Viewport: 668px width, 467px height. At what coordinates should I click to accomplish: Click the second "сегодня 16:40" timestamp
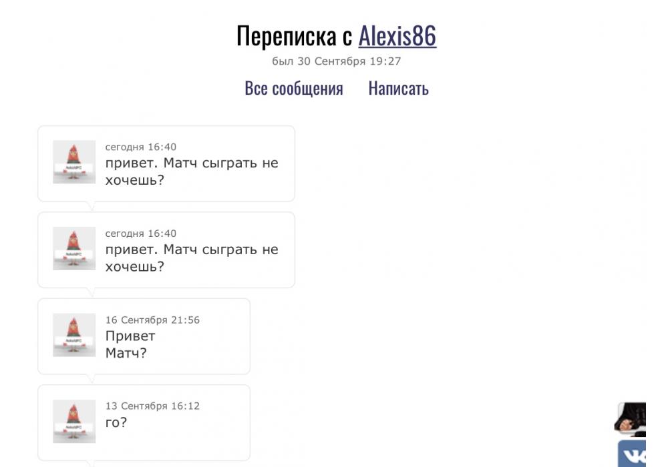tap(141, 233)
